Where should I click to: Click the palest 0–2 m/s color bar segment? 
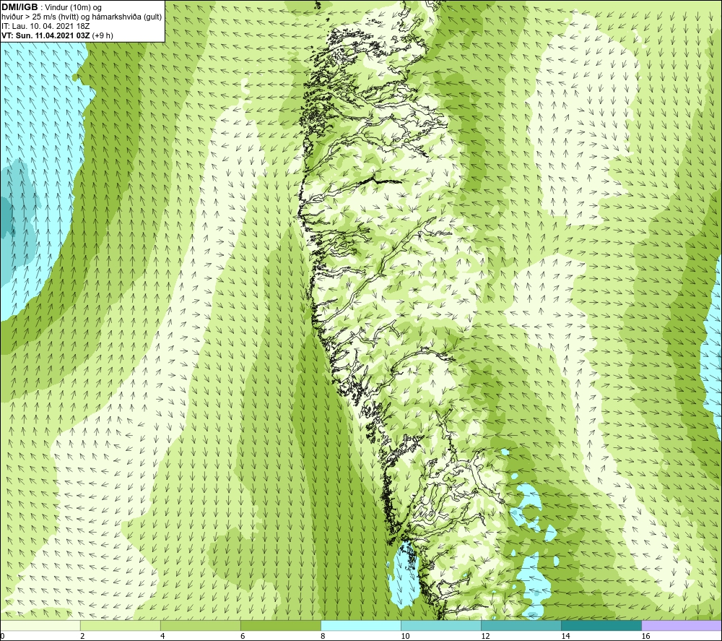click(40, 625)
